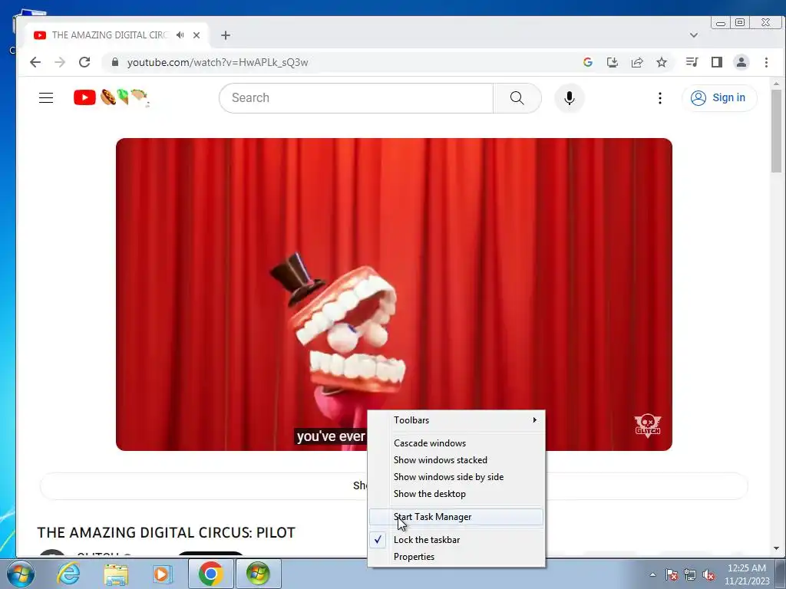Toggle the Chrome side panel icon

coord(717,62)
